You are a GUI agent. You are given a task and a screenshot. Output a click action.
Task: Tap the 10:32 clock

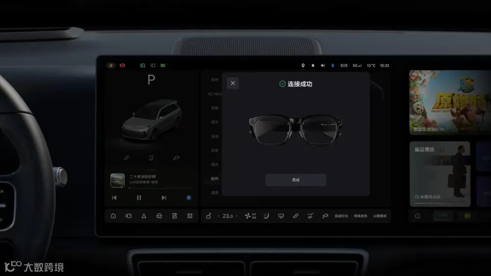pos(384,65)
